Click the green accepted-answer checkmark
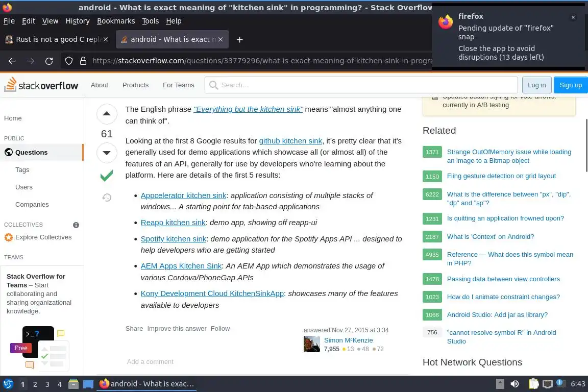Screen dimensions: 588x392 click(107, 176)
